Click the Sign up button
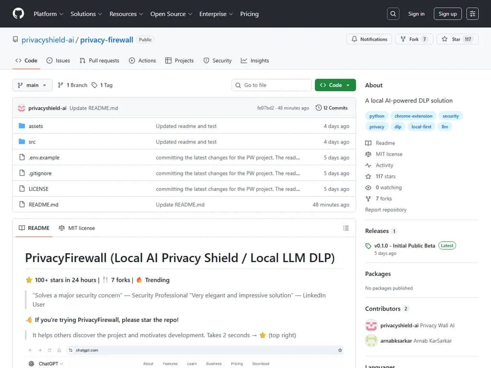Image resolution: width=491 pixels, height=368 pixels. click(x=447, y=13)
